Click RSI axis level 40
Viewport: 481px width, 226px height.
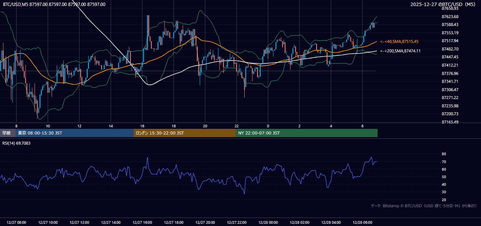444,184
